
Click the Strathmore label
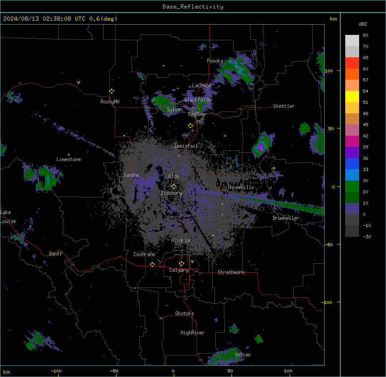[231, 272]
